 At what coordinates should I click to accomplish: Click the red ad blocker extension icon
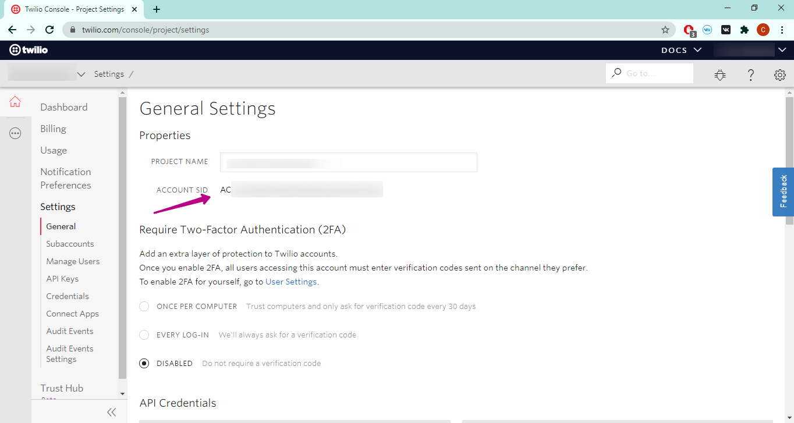[689, 30]
